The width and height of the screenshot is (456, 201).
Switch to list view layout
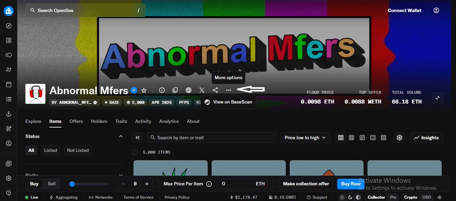[373, 138]
